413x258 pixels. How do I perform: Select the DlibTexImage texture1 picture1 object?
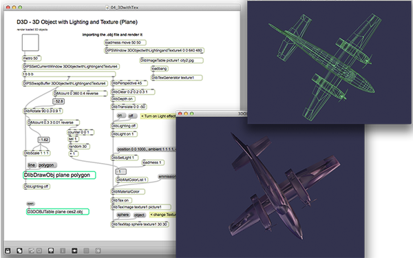click(140, 207)
